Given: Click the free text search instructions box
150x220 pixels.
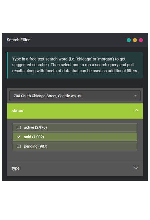Looking at the screenshot, I should pyautogui.click(x=75, y=65).
